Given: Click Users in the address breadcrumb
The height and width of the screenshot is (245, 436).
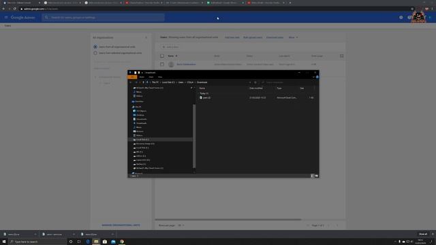Looking at the screenshot, I should tap(181, 82).
